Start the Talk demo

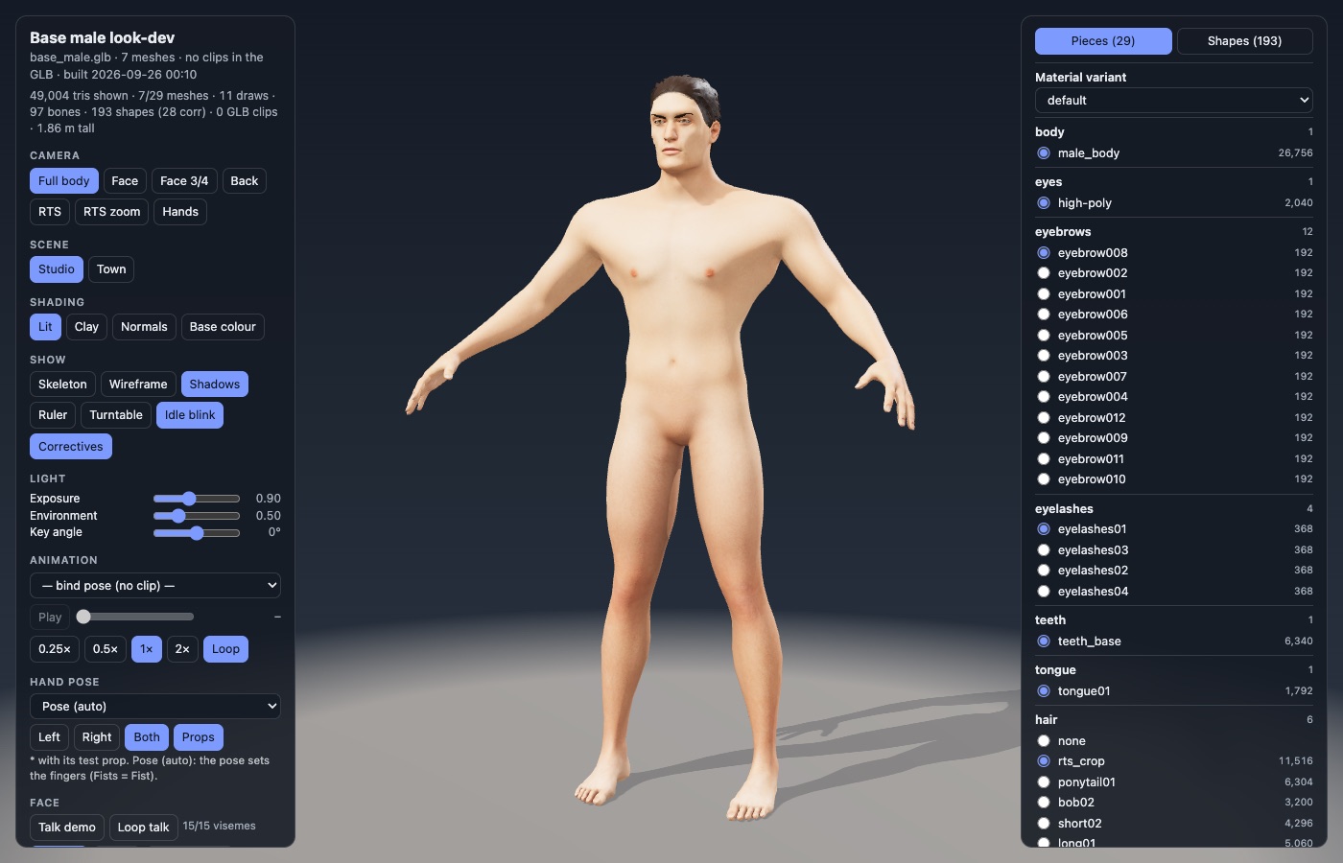point(67,828)
